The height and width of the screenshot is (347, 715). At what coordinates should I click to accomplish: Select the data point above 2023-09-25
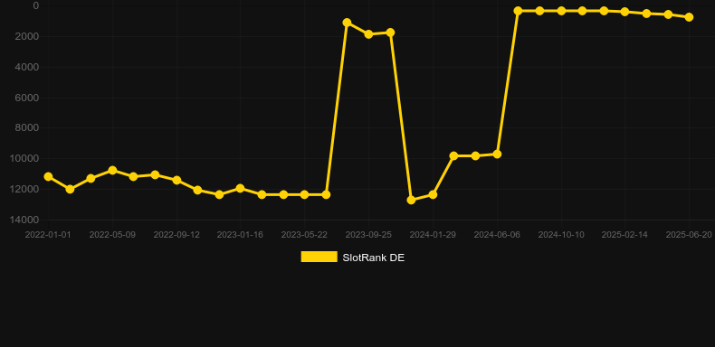(x=368, y=34)
